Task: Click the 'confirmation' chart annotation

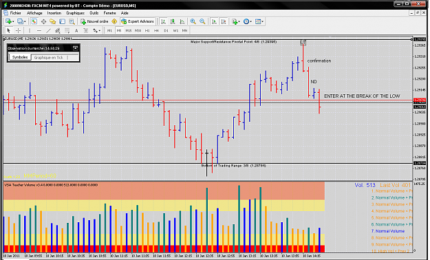Action: (319, 61)
